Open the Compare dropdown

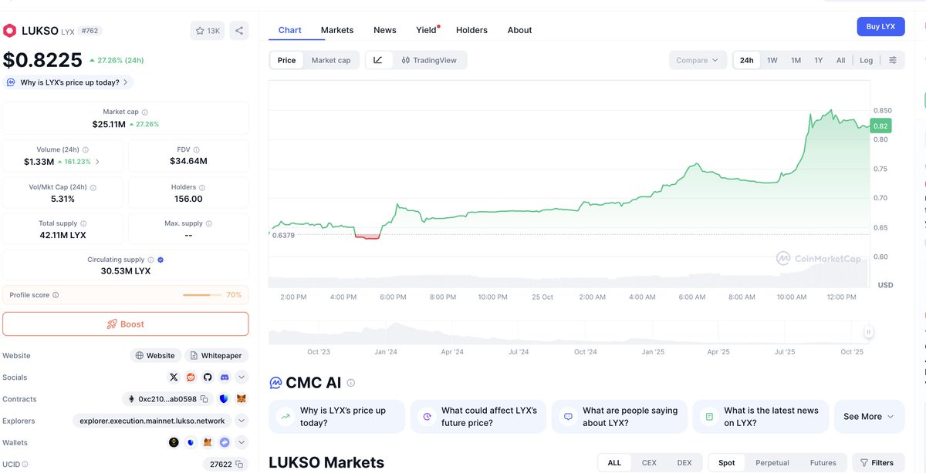coord(698,60)
